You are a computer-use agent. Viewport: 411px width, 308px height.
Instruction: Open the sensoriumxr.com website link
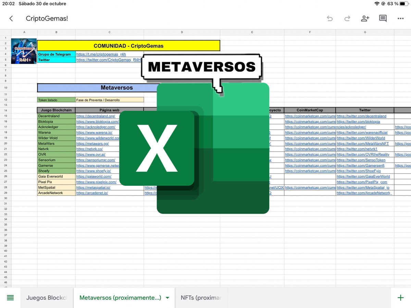[x=96, y=160]
